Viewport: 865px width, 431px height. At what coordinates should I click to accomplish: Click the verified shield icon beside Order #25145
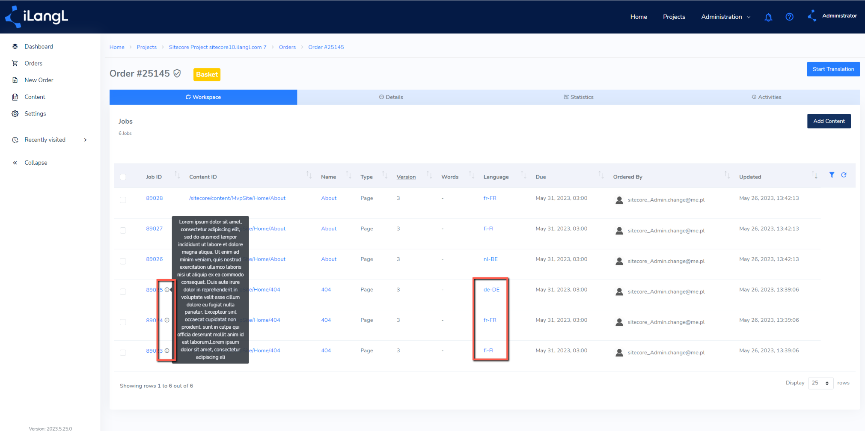[177, 74]
